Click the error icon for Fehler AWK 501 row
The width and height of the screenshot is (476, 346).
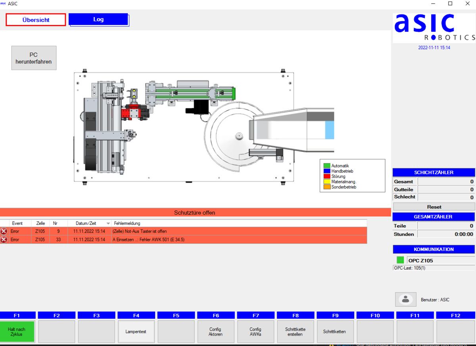4,240
